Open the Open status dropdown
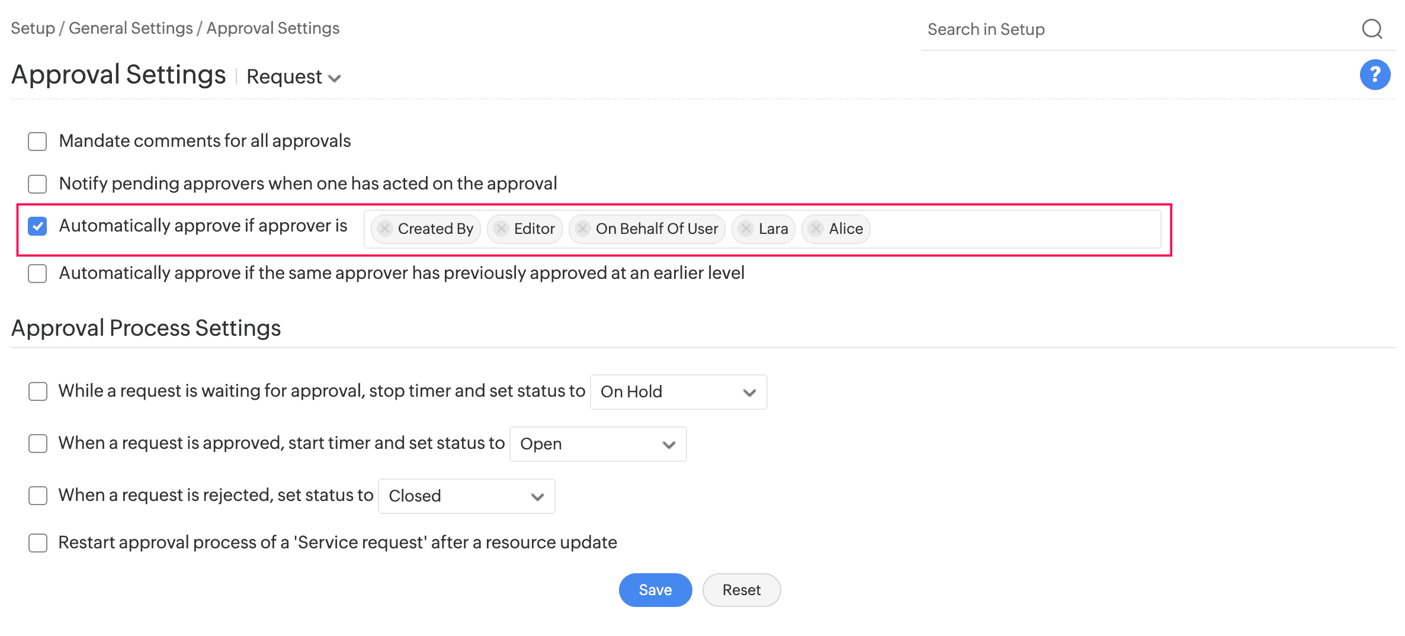This screenshot has height=636, width=1405. tap(597, 444)
